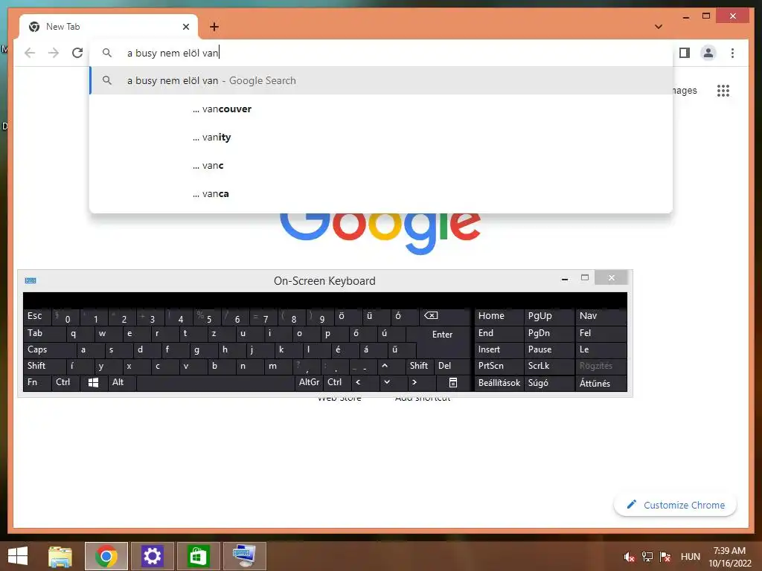Viewport: 762px width, 571px height.
Task: Click the Pause key
Action: [548, 349]
